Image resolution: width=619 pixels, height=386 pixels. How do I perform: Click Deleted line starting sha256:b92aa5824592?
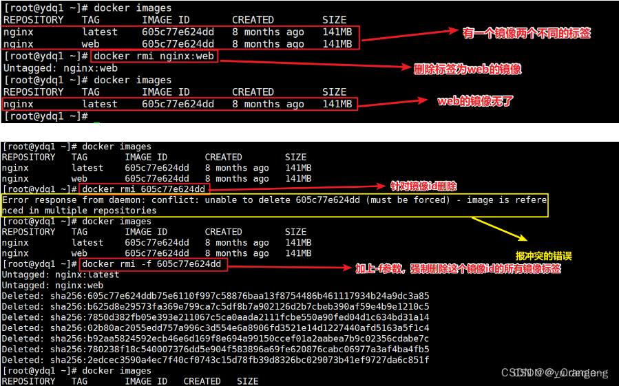216,339
